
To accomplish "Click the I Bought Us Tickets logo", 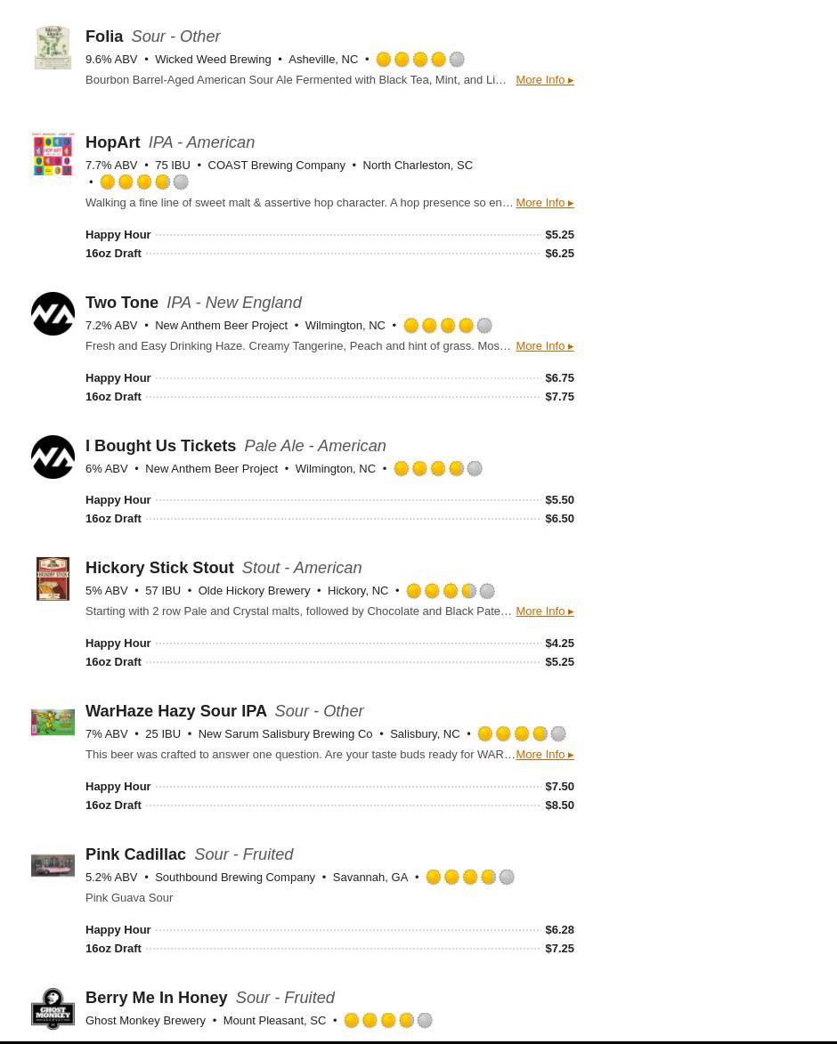I will click(x=53, y=457).
